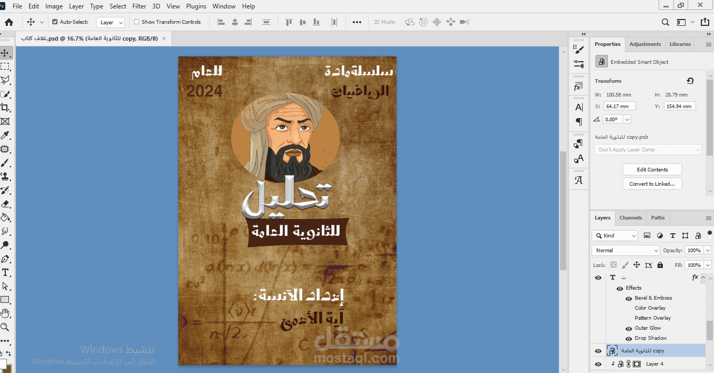
Task: Switch to the Channels tab
Action: (630, 217)
